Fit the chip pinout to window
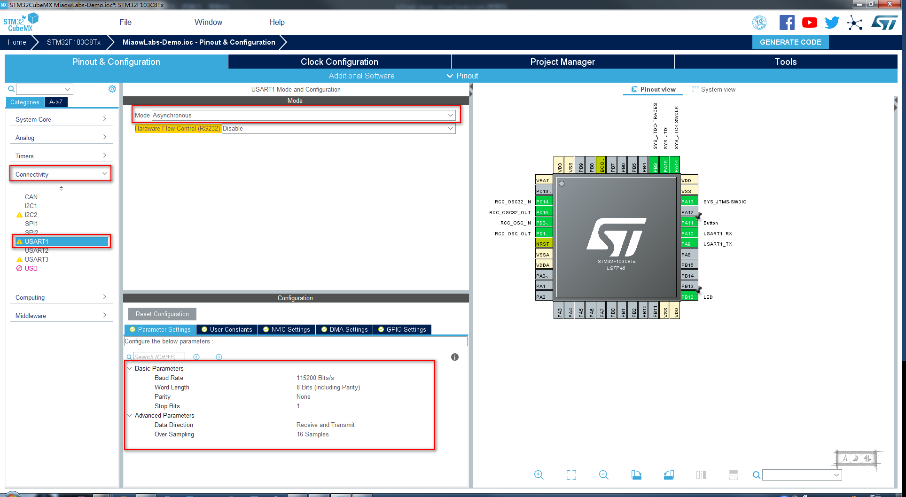The height and width of the screenshot is (497, 906). point(571,475)
